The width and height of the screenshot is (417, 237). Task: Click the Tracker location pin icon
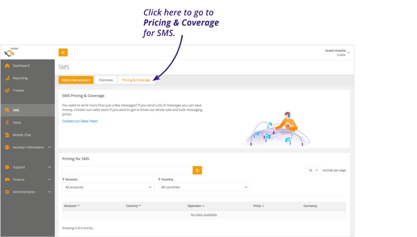coord(7,90)
